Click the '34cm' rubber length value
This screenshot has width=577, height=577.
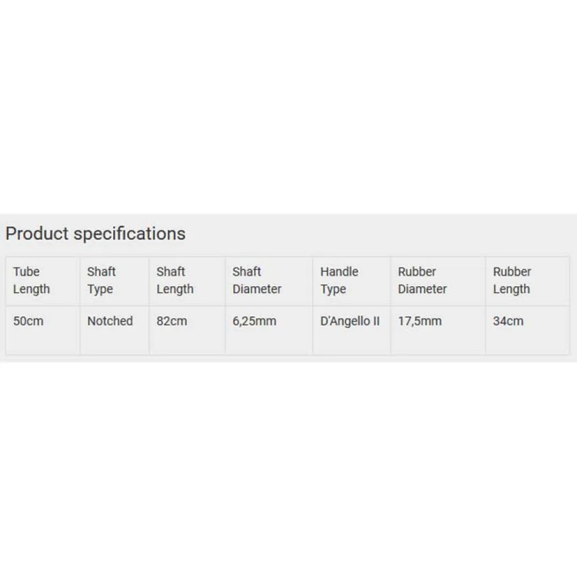click(508, 321)
